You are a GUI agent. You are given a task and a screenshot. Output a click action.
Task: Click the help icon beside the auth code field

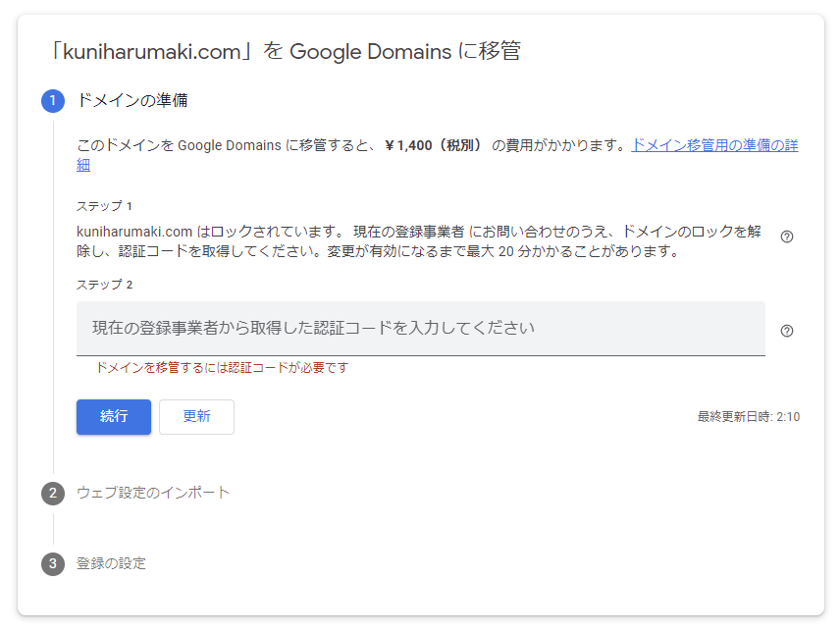786,331
